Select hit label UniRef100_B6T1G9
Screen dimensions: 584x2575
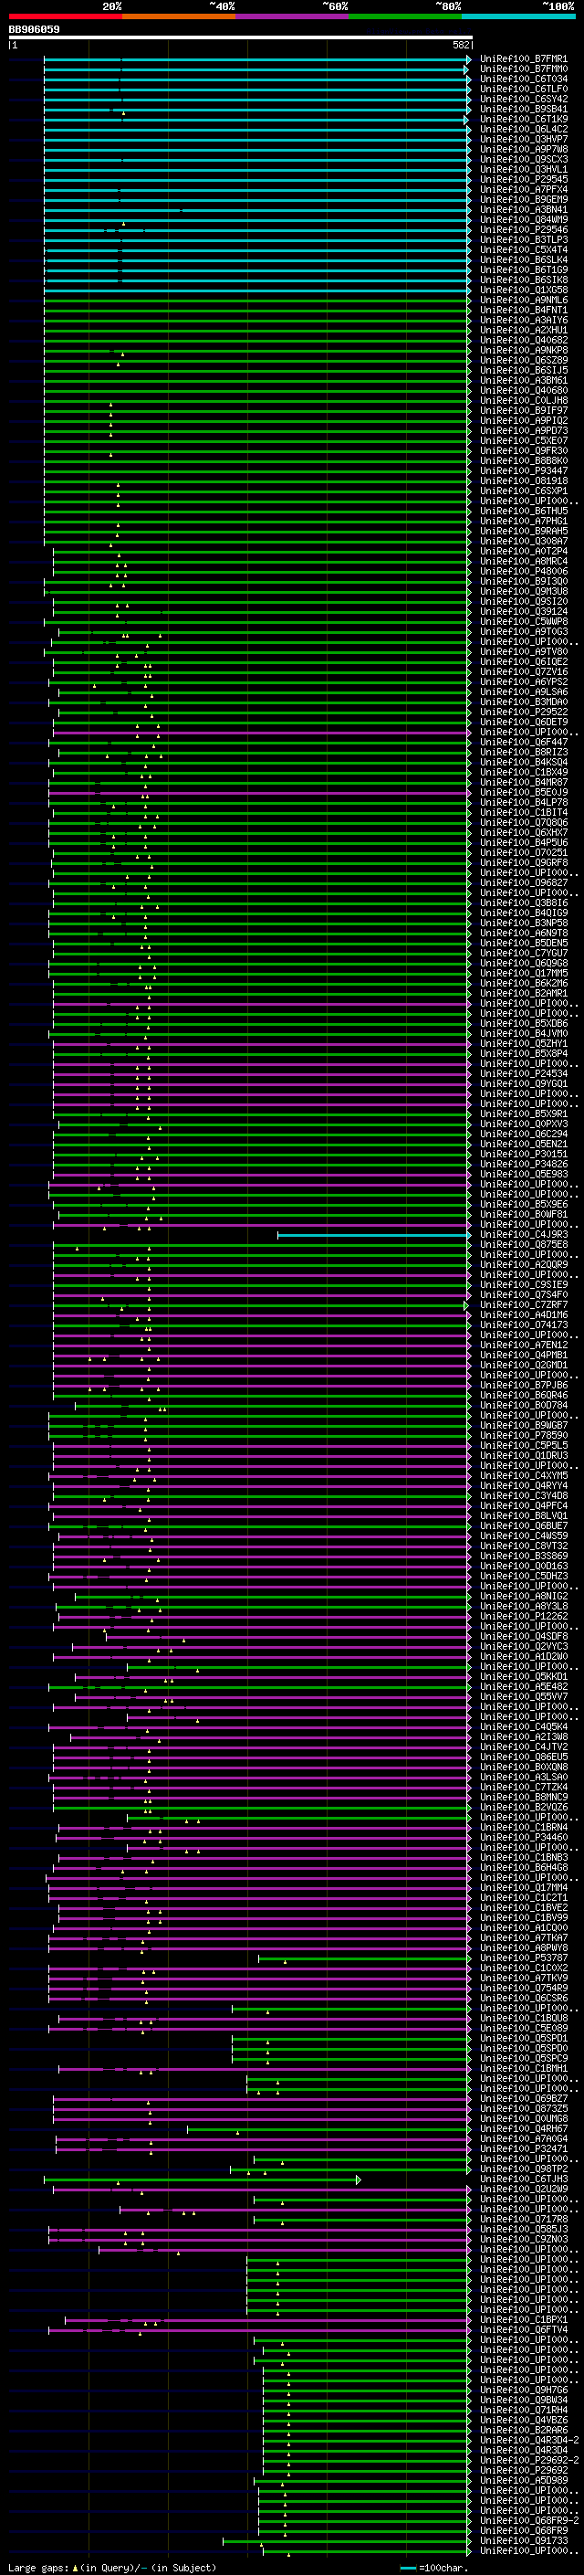(523, 269)
